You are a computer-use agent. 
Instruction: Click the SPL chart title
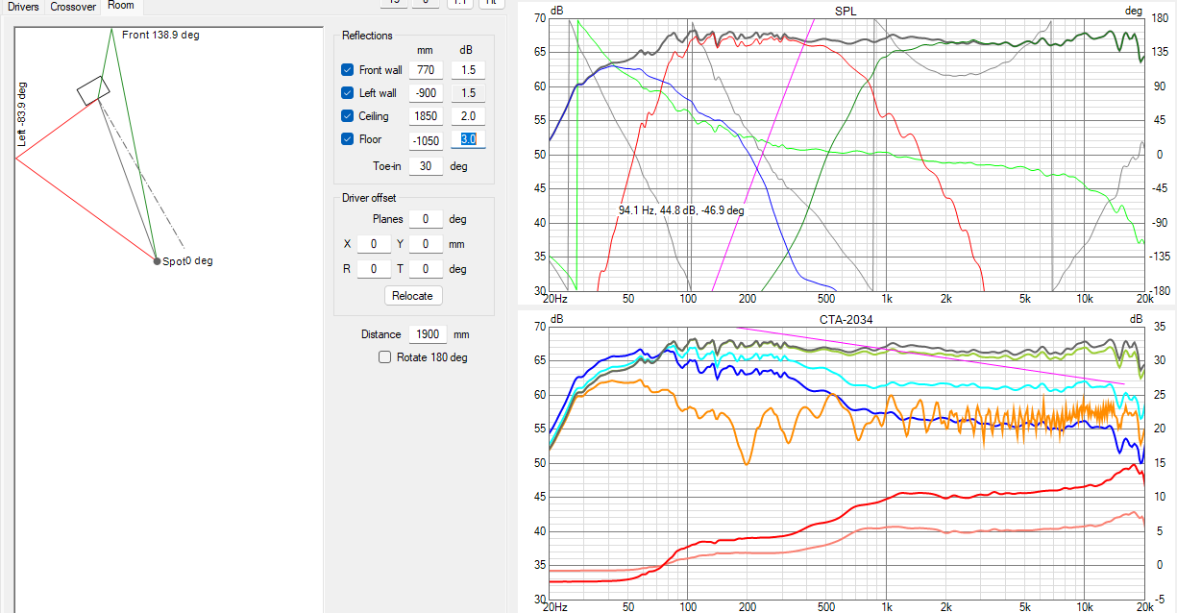pyautogui.click(x=846, y=11)
